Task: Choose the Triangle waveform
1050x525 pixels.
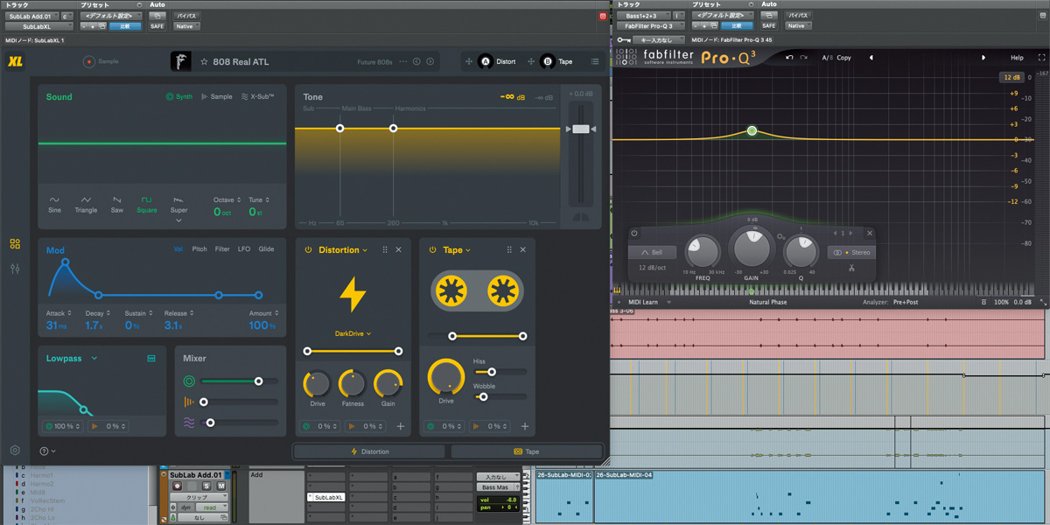Action: point(86,204)
